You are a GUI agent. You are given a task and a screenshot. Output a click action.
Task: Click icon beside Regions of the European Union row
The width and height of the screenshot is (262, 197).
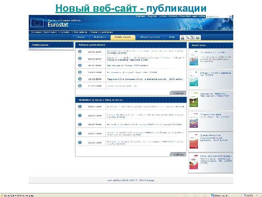(80, 79)
